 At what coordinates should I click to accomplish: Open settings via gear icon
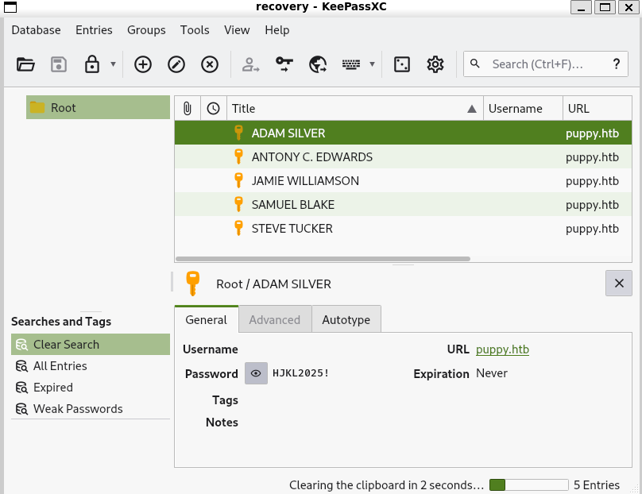435,64
